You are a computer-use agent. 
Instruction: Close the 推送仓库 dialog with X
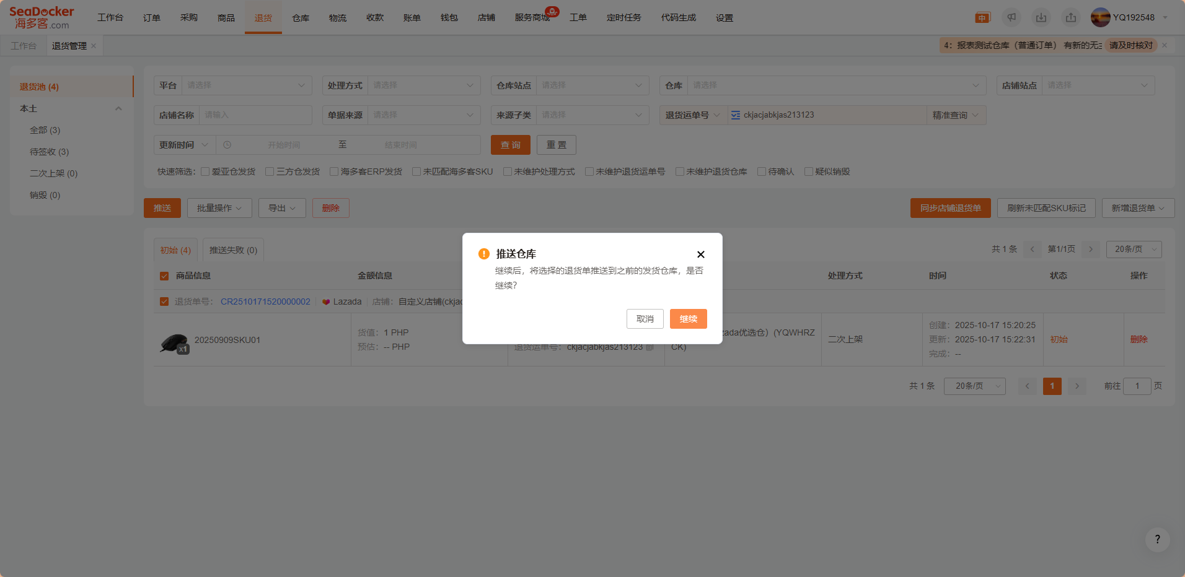[700, 254]
